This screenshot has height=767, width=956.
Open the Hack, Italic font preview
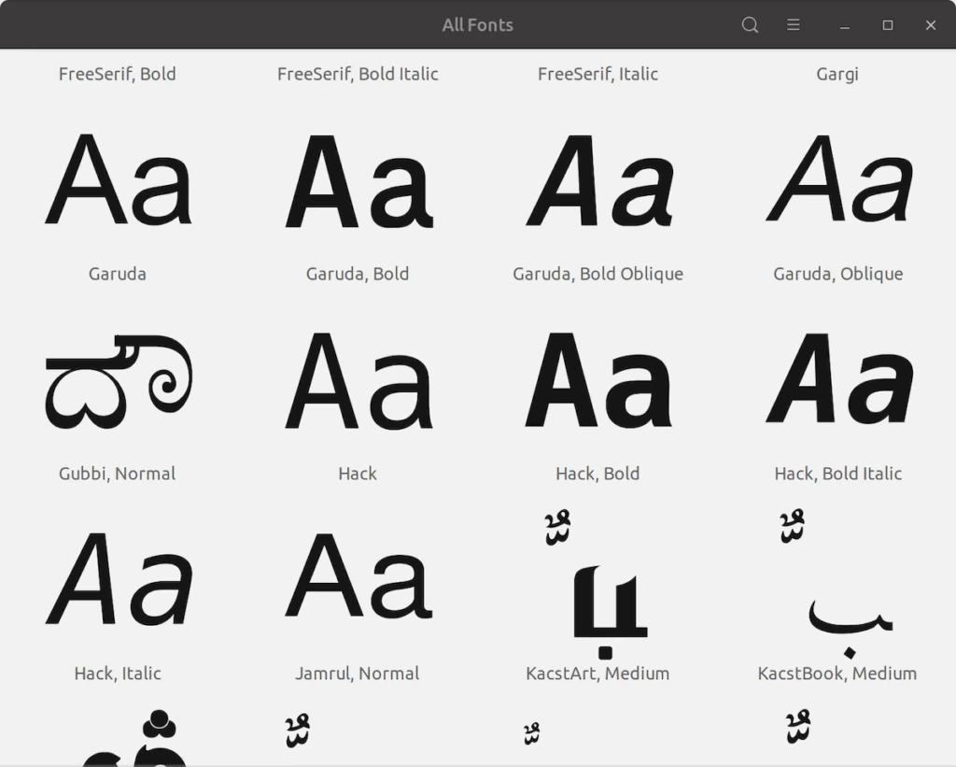[x=118, y=581]
